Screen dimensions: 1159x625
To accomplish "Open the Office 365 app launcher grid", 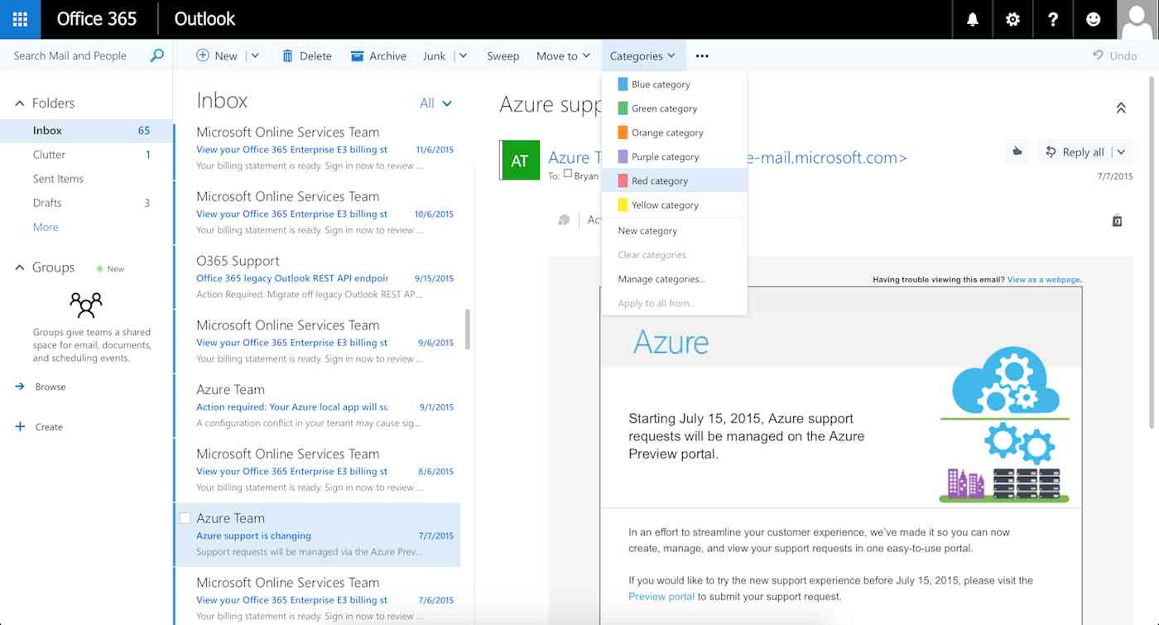I will 20,19.
